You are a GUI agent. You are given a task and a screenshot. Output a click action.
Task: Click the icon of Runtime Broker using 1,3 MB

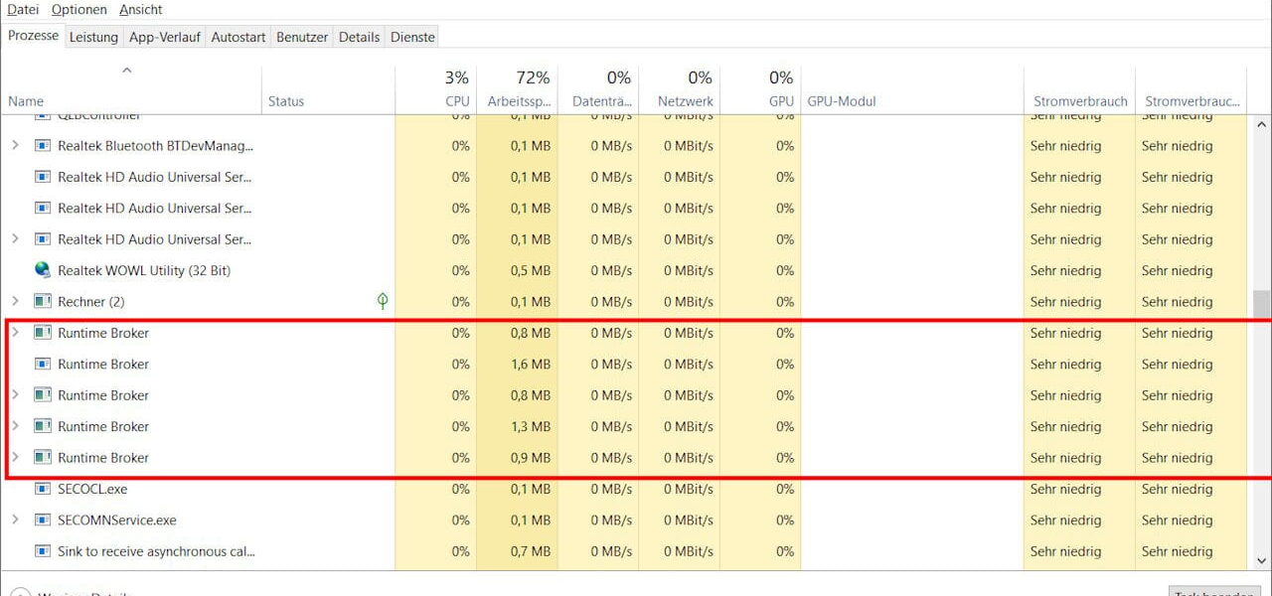(43, 426)
